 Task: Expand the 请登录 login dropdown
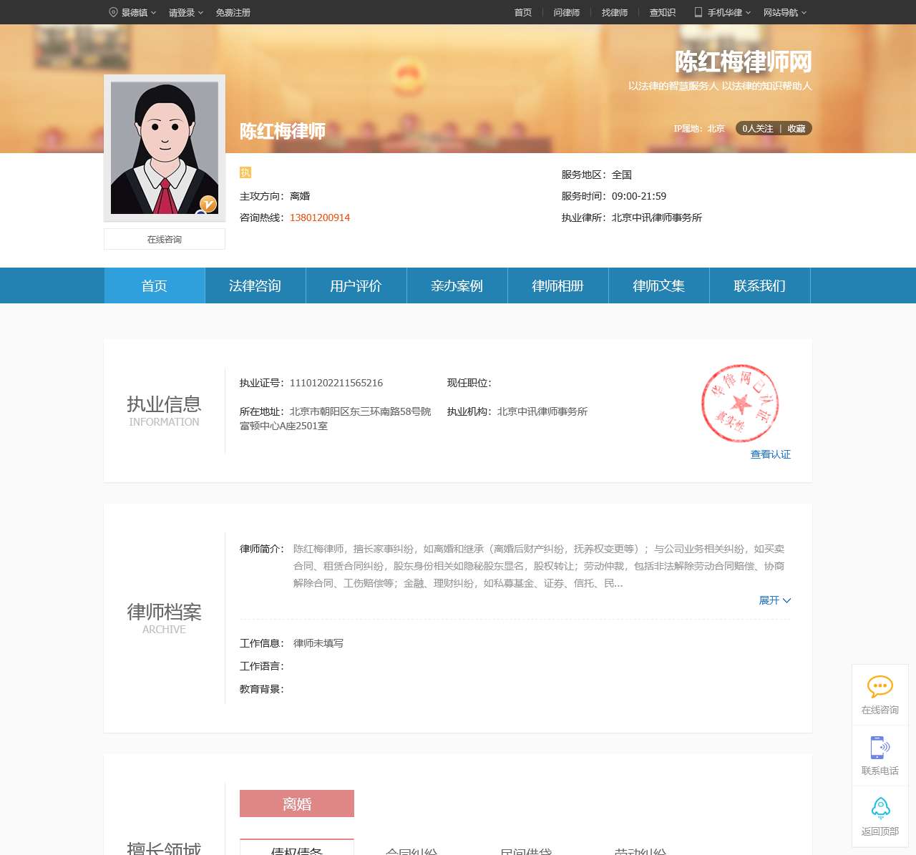coord(185,12)
